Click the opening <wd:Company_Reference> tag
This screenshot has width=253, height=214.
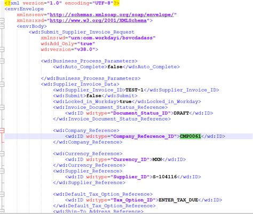tap(86, 131)
